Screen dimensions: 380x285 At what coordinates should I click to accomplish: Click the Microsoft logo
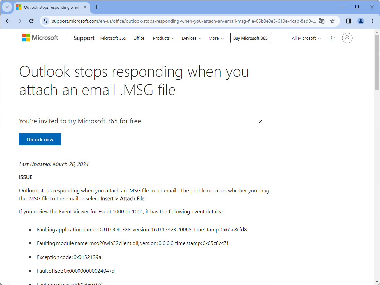pos(40,38)
